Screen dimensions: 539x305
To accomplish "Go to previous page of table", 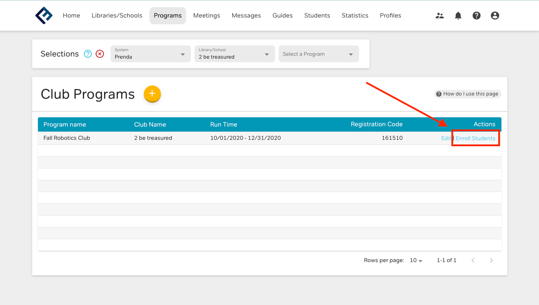I will 473,260.
